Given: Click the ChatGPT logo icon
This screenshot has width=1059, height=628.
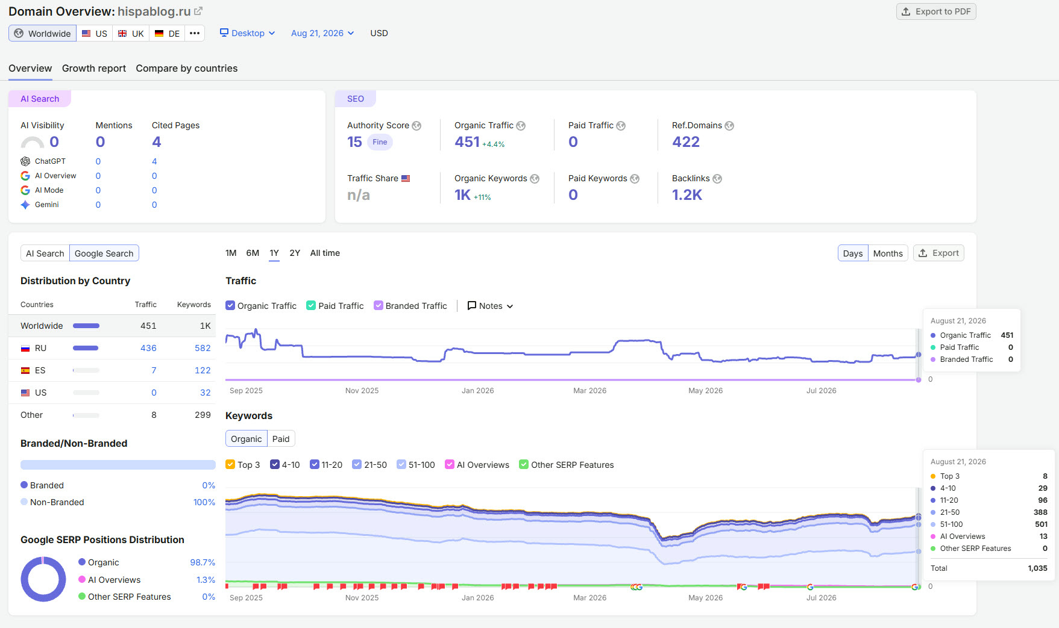Looking at the screenshot, I should coord(25,161).
